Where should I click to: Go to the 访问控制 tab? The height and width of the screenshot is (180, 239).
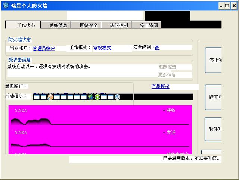point(116,25)
